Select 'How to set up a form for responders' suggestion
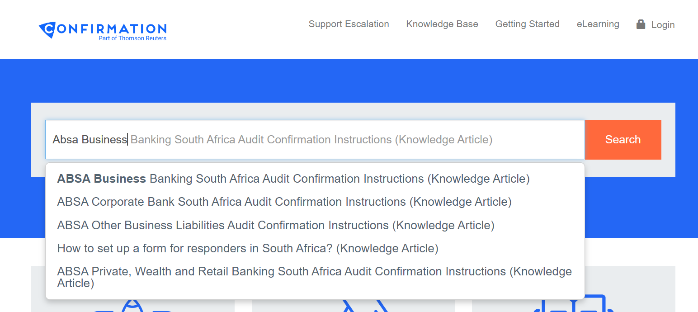 tap(248, 248)
